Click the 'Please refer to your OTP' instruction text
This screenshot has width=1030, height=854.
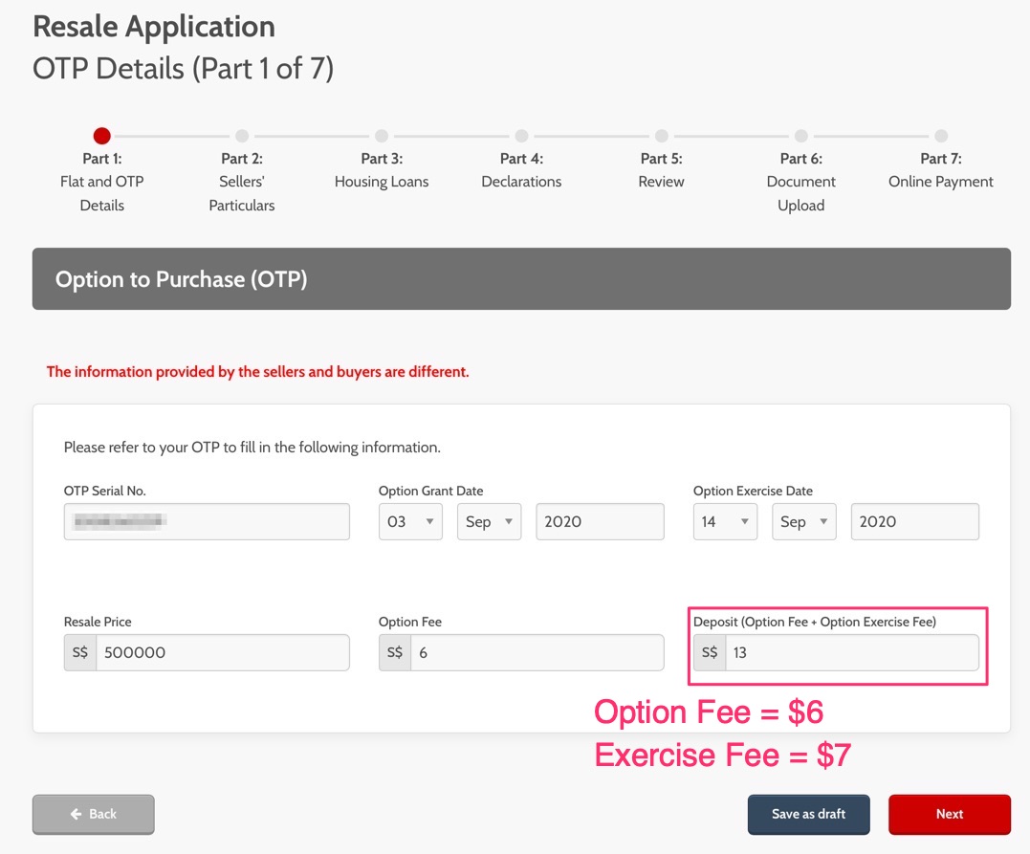click(x=252, y=448)
